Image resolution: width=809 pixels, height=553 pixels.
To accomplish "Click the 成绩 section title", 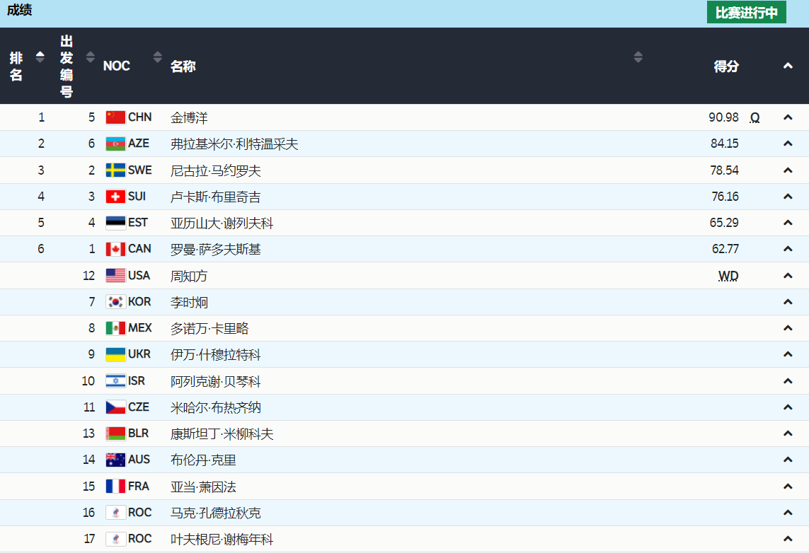I will (x=20, y=11).
